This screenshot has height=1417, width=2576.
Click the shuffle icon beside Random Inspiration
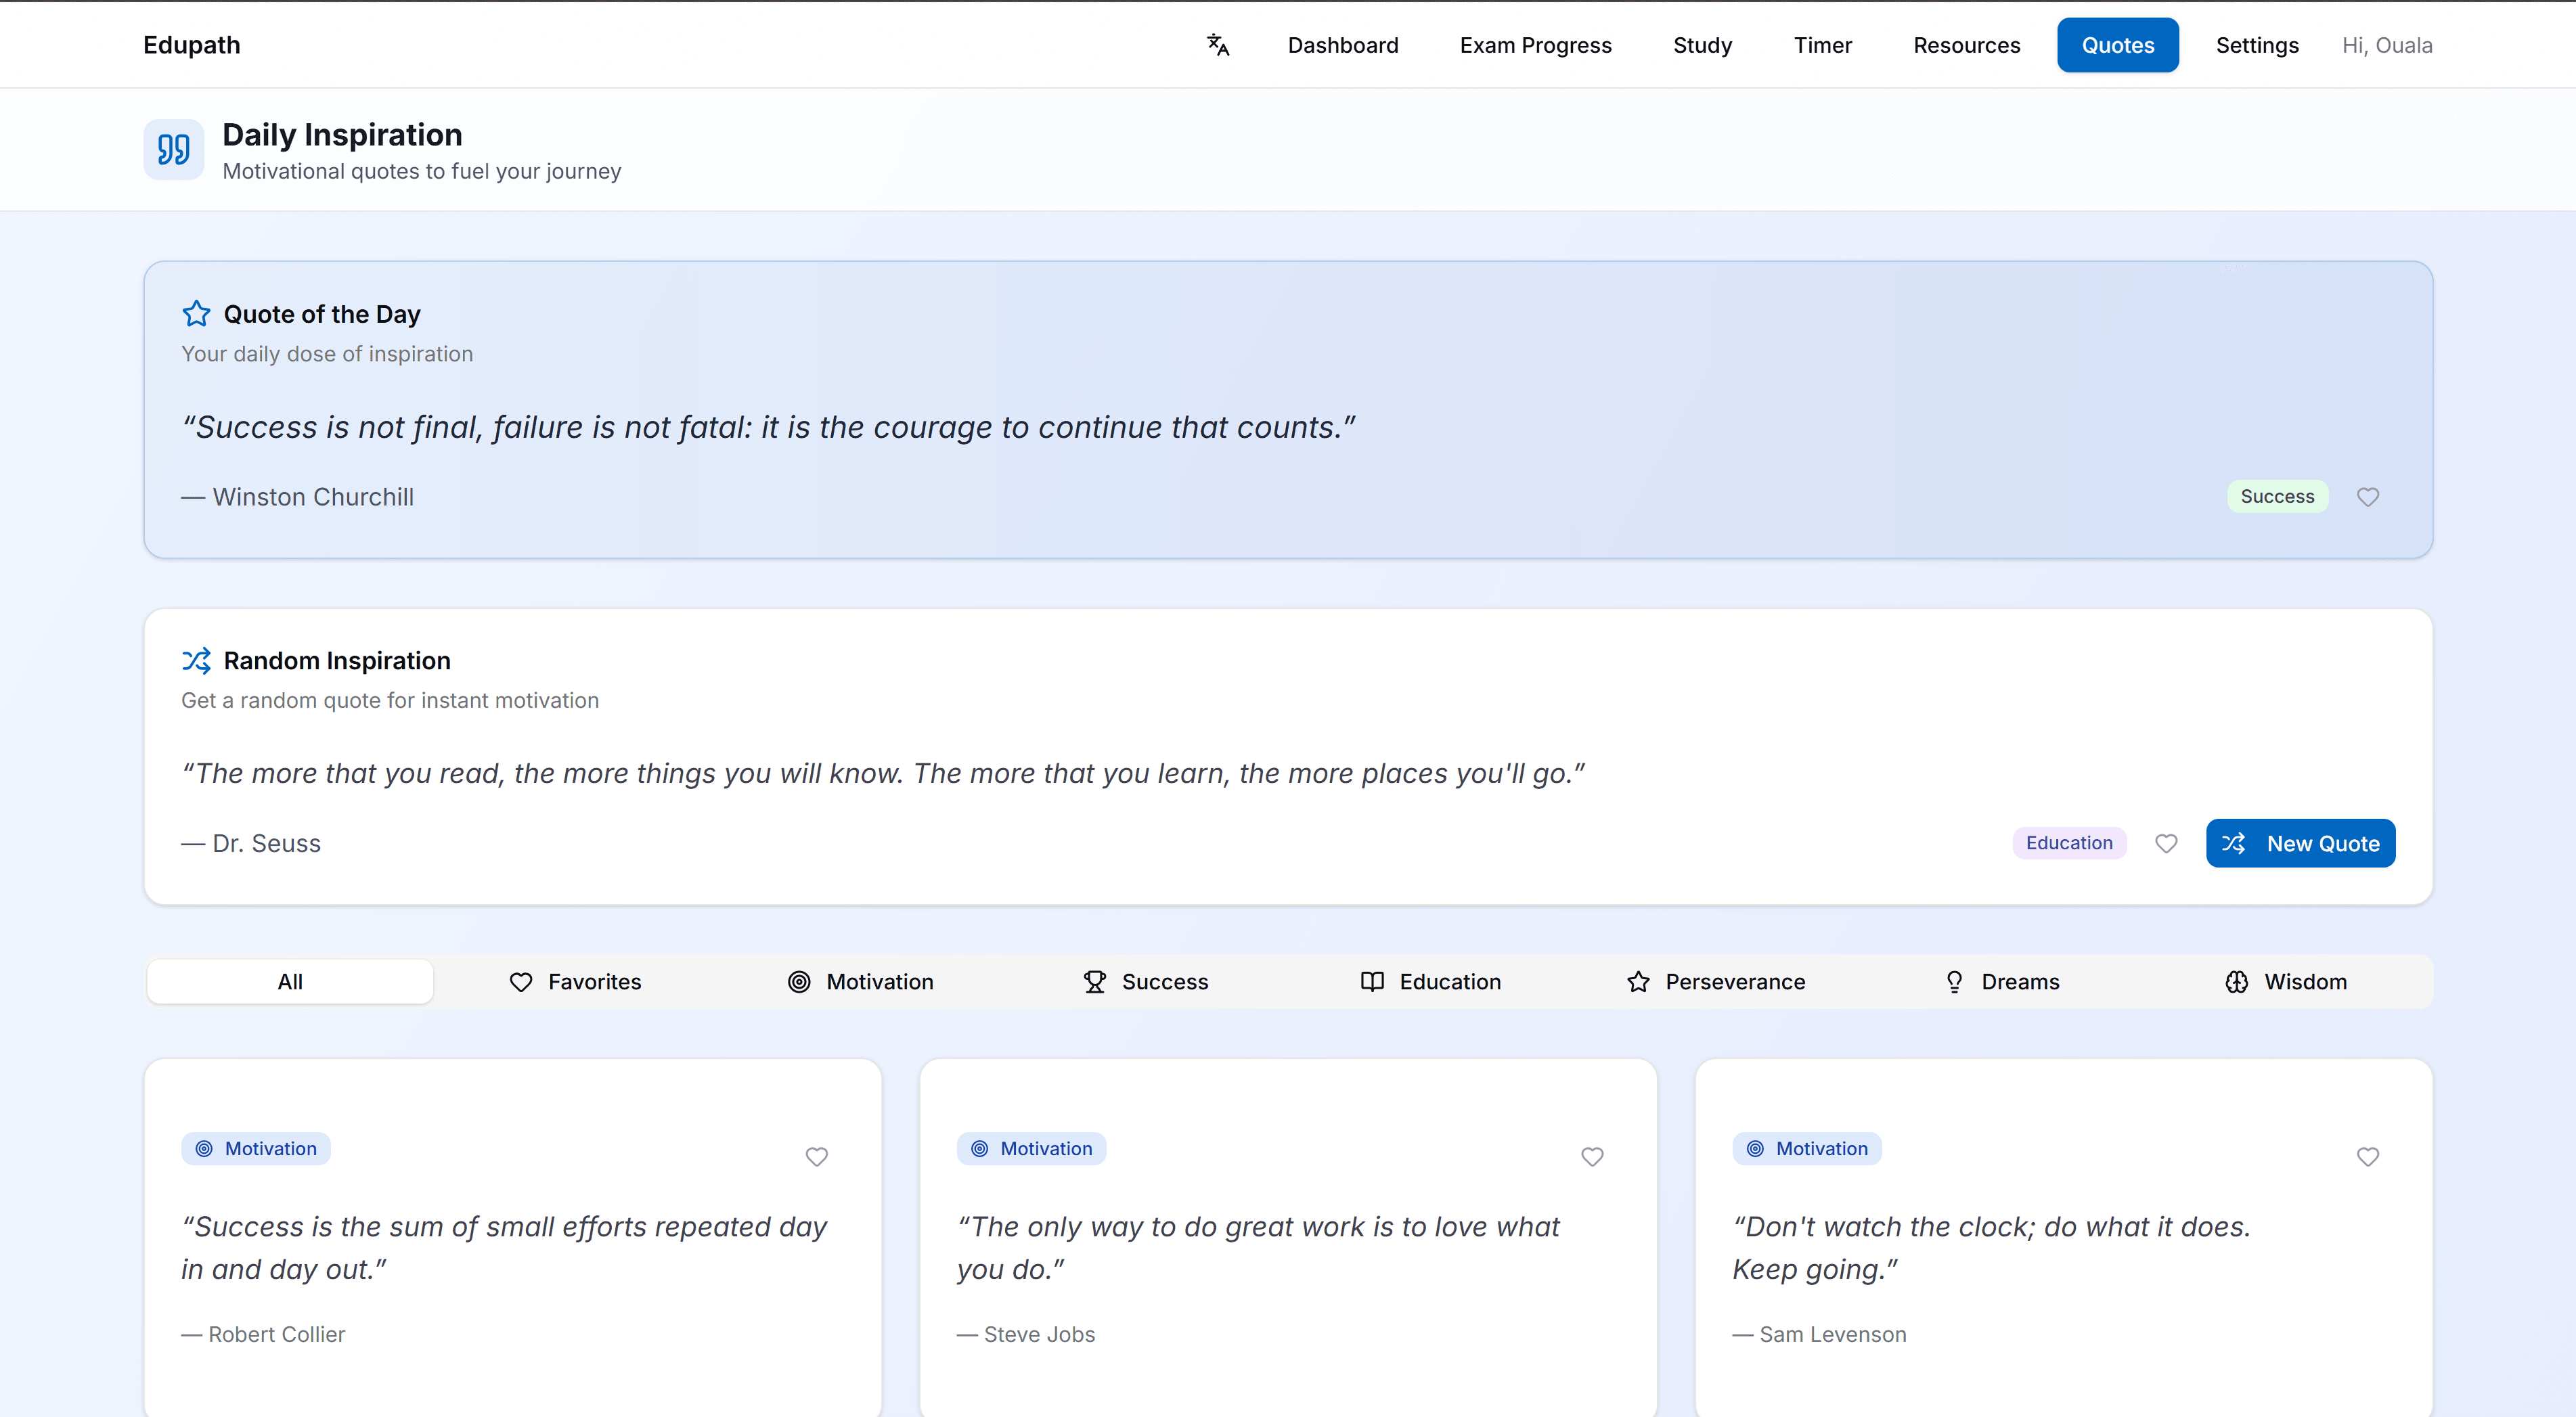tap(196, 660)
